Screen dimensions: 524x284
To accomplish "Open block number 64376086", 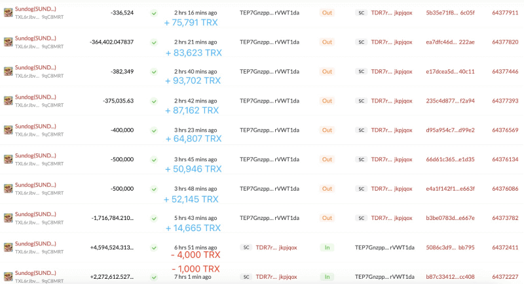I will click(505, 189).
